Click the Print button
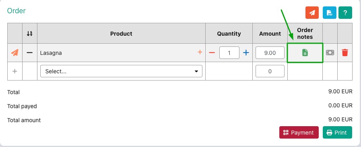Viewport: 361px width, 147px height. pos(337,132)
